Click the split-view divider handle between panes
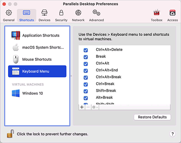The width and height of the screenshot is (181, 143). (x=71, y=76)
